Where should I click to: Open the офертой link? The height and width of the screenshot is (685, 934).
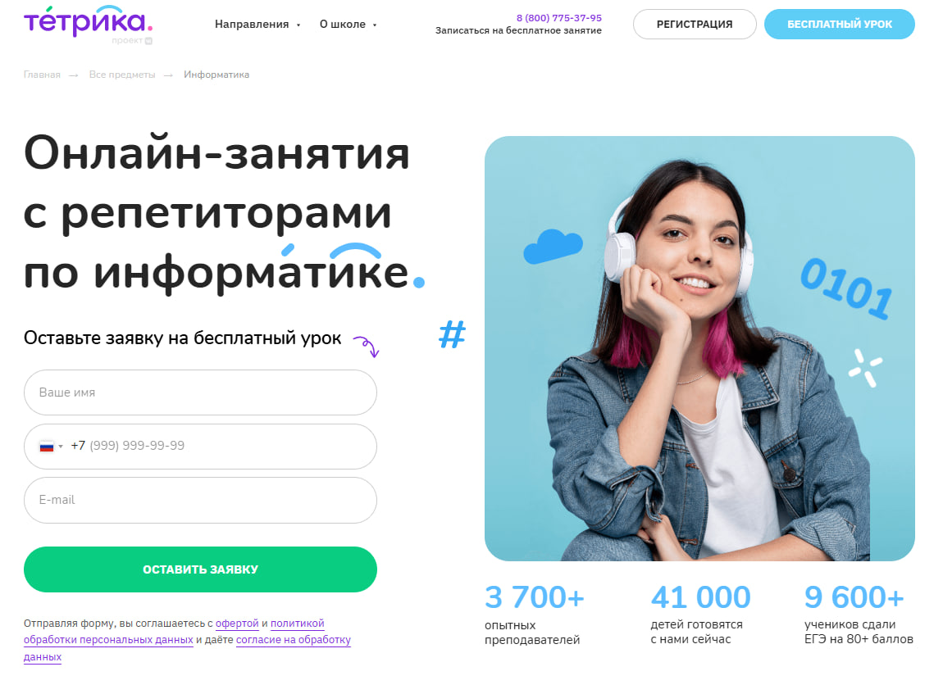pyautogui.click(x=237, y=623)
